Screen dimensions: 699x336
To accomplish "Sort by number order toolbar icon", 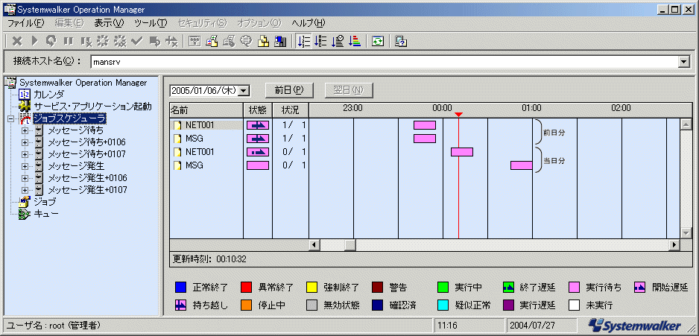I will click(x=303, y=42).
